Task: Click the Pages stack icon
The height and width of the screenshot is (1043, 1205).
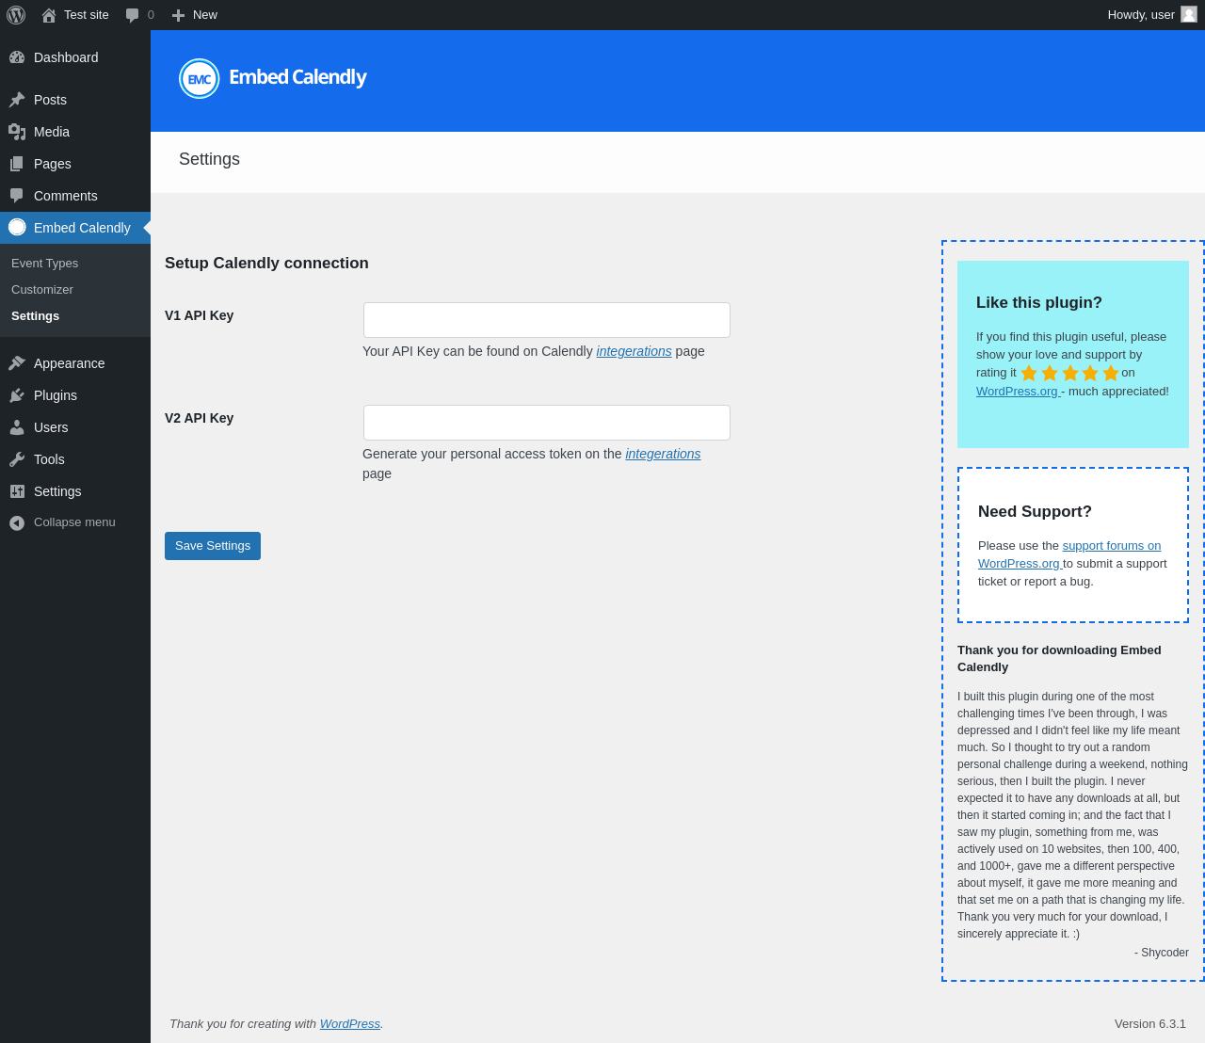Action: (x=17, y=164)
